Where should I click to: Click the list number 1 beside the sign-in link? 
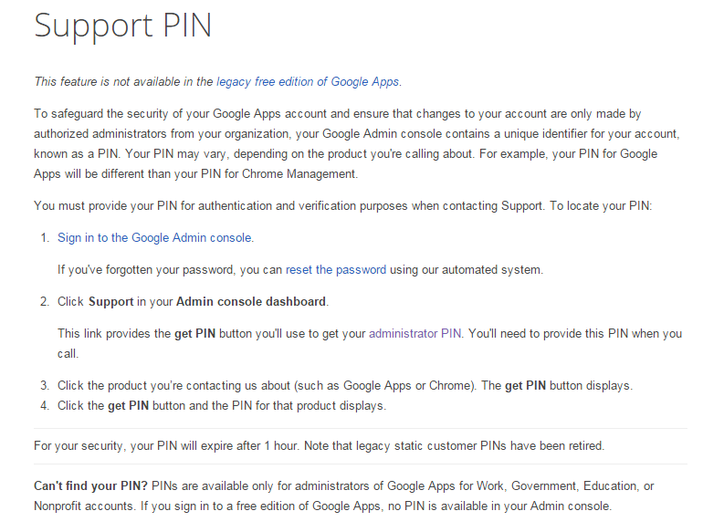pyautogui.click(x=45, y=238)
